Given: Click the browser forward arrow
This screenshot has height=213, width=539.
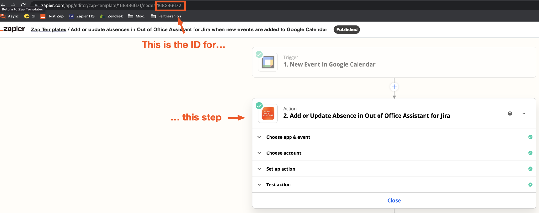Looking at the screenshot, I should point(13,5).
